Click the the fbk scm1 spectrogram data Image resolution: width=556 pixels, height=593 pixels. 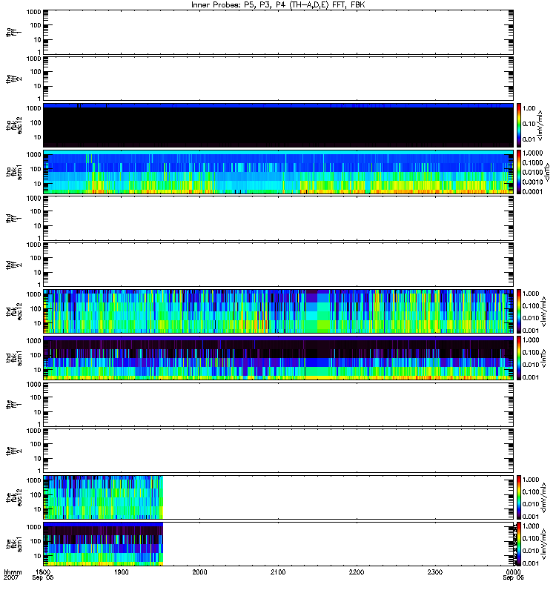[103, 544]
